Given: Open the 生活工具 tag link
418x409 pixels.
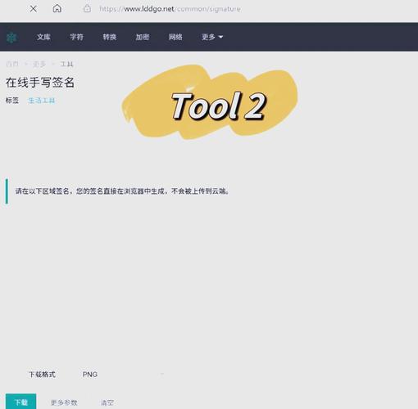Looking at the screenshot, I should 42,101.
